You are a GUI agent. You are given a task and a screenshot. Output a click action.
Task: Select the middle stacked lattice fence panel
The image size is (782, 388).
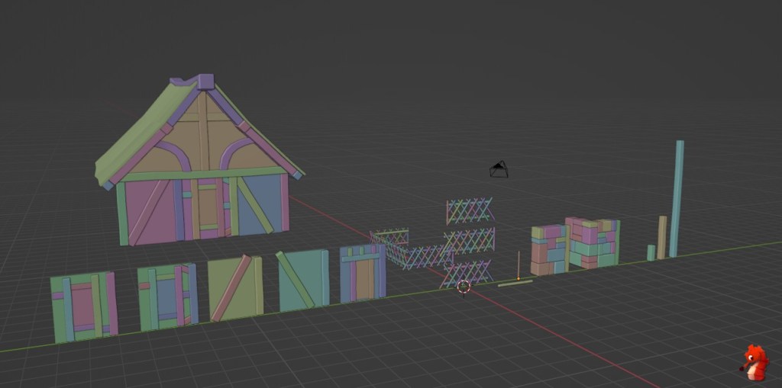click(470, 240)
